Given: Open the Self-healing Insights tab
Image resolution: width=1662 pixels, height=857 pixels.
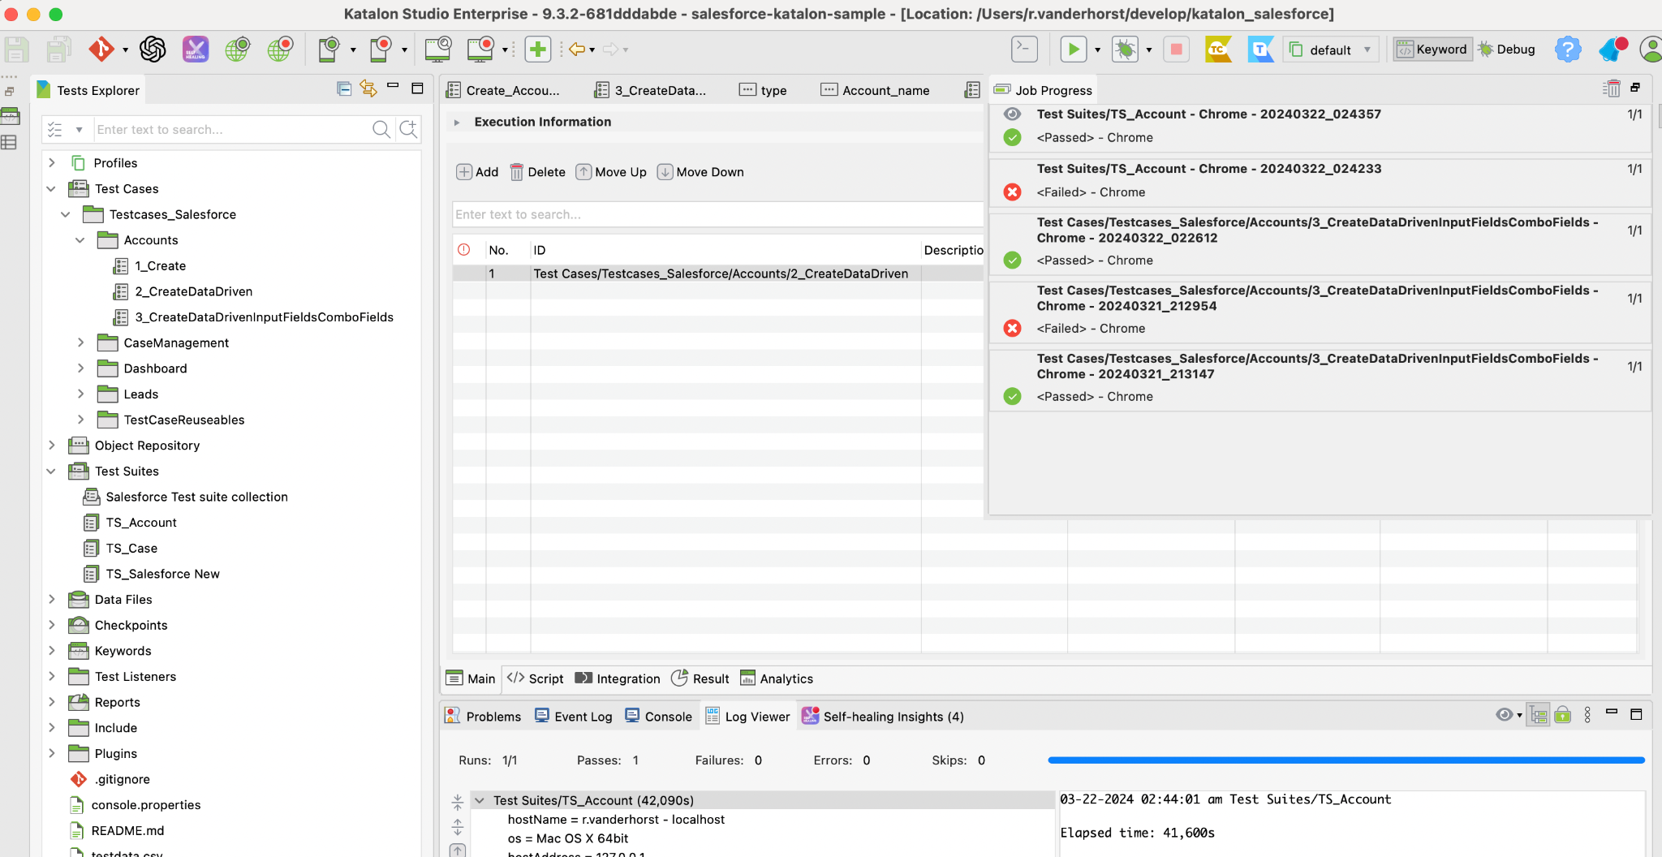Looking at the screenshot, I should (883, 716).
